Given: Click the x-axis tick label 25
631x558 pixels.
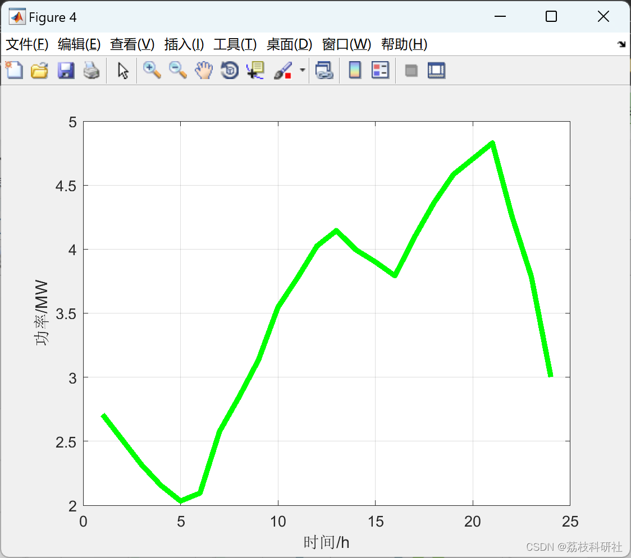Looking at the screenshot, I should tap(570, 522).
